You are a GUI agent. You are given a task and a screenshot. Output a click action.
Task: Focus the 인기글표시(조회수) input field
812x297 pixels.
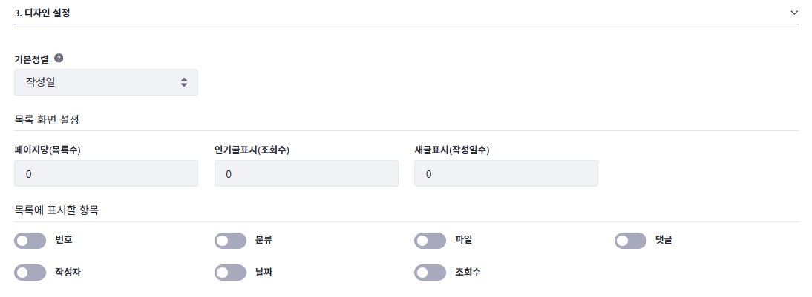(x=306, y=173)
